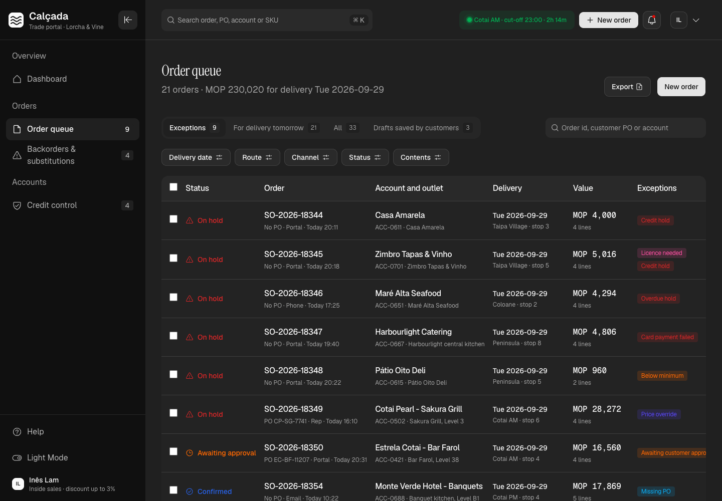The width and height of the screenshot is (722, 501).
Task: Click the Cotai AM cut-off status pill
Action: pos(516,20)
